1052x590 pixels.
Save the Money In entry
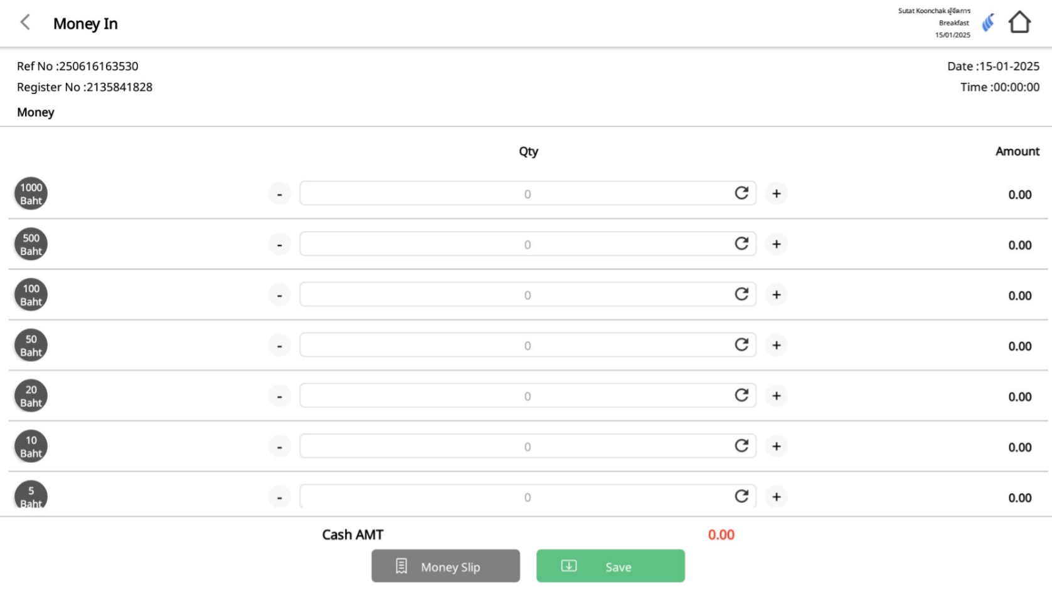[x=610, y=566]
